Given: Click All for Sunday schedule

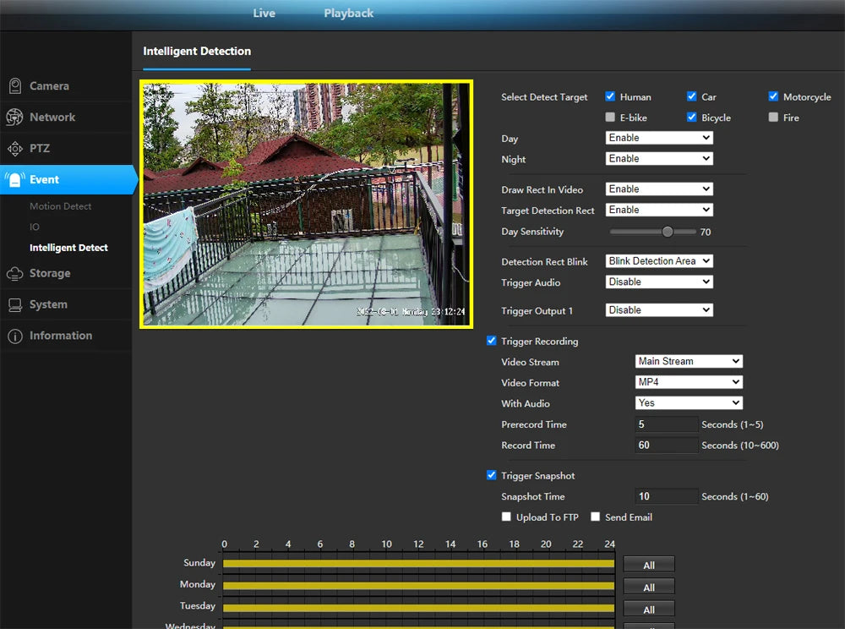Looking at the screenshot, I should pyautogui.click(x=648, y=564).
